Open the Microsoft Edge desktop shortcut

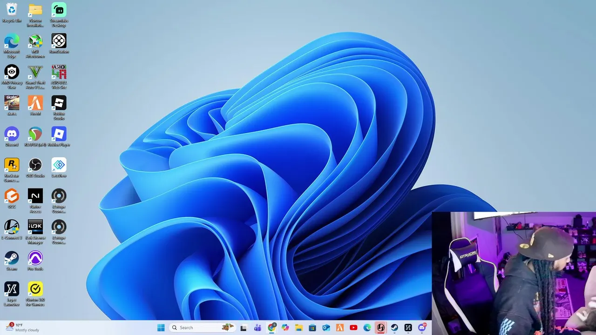tap(12, 46)
